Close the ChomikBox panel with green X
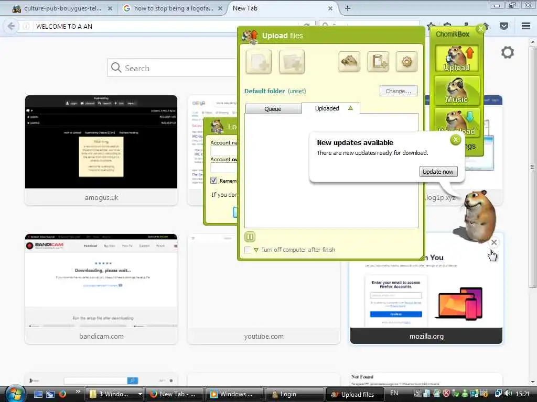Image resolution: width=537 pixels, height=402 pixels. pyautogui.click(x=481, y=28)
